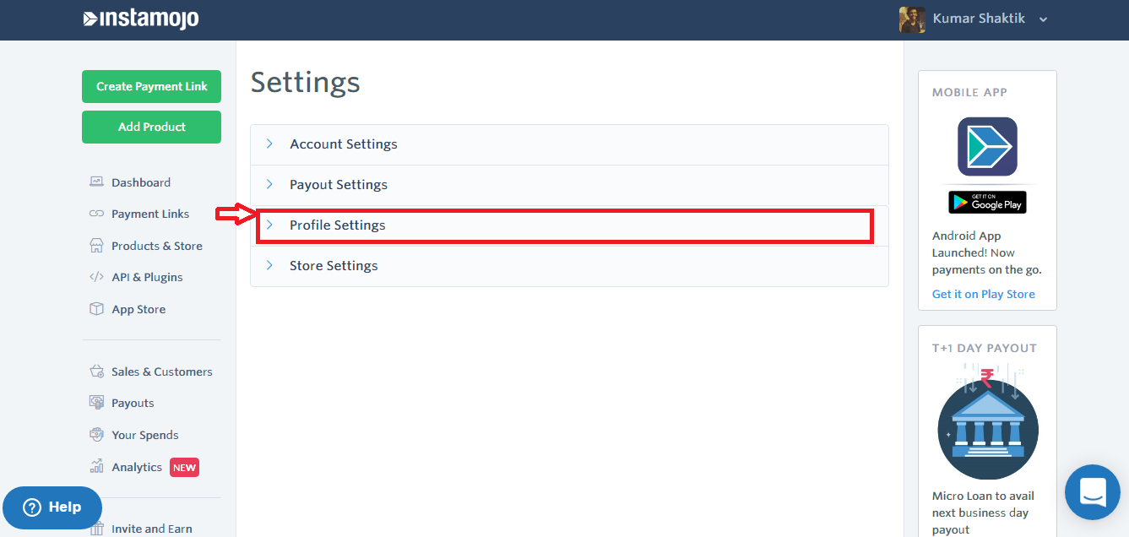Open the chat widget bubble
Screen dimensions: 1129x537
[x=1092, y=492]
